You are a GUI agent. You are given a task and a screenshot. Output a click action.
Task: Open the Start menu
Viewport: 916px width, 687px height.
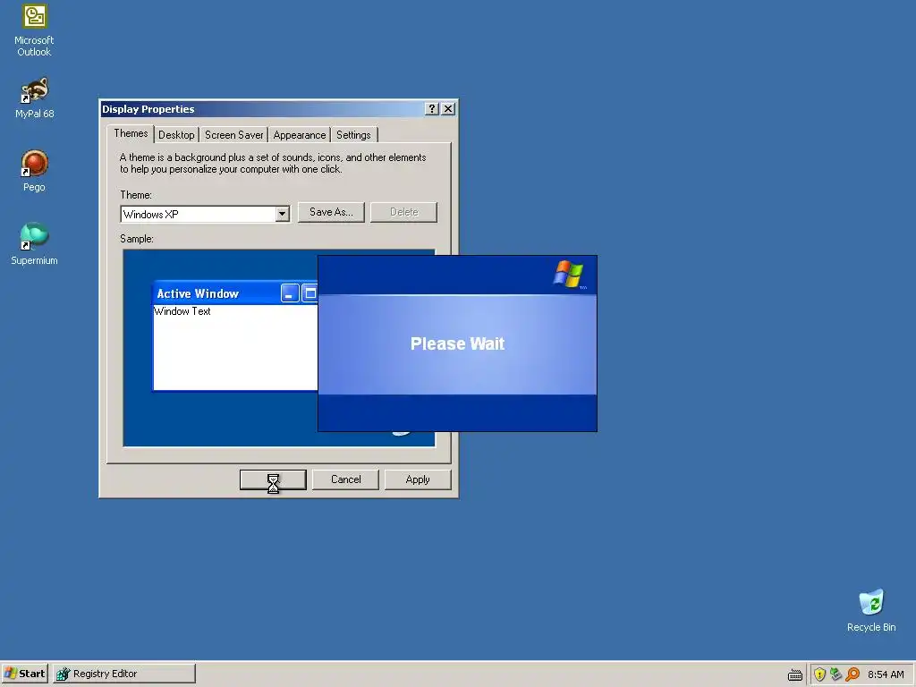tap(24, 674)
